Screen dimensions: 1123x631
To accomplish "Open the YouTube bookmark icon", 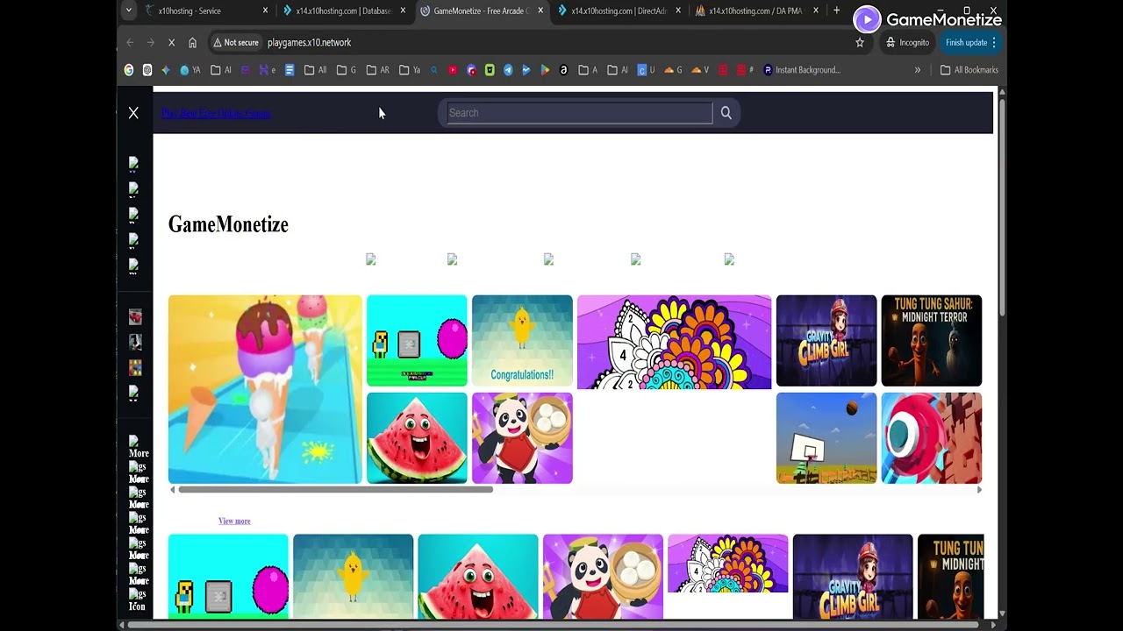I will 453,70.
